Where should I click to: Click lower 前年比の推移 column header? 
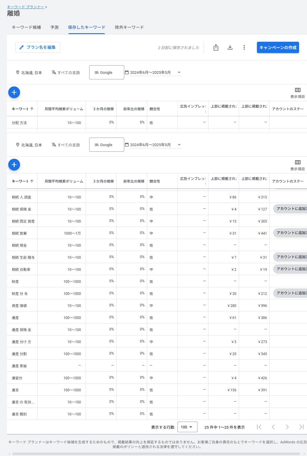click(x=134, y=181)
